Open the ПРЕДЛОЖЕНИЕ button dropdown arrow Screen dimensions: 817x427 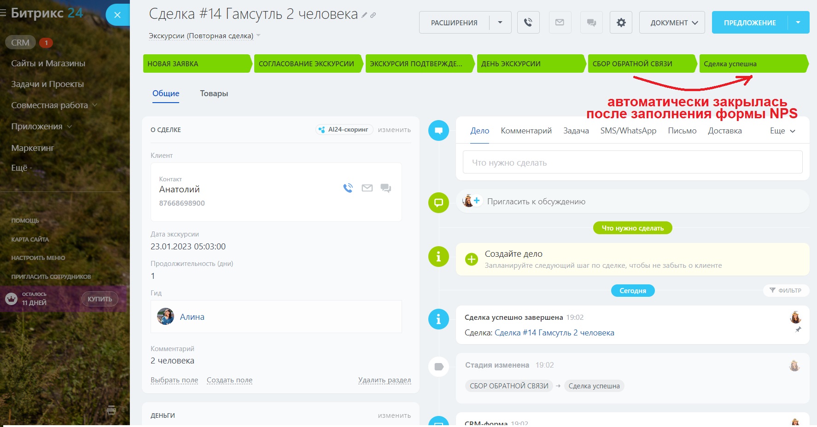798,23
